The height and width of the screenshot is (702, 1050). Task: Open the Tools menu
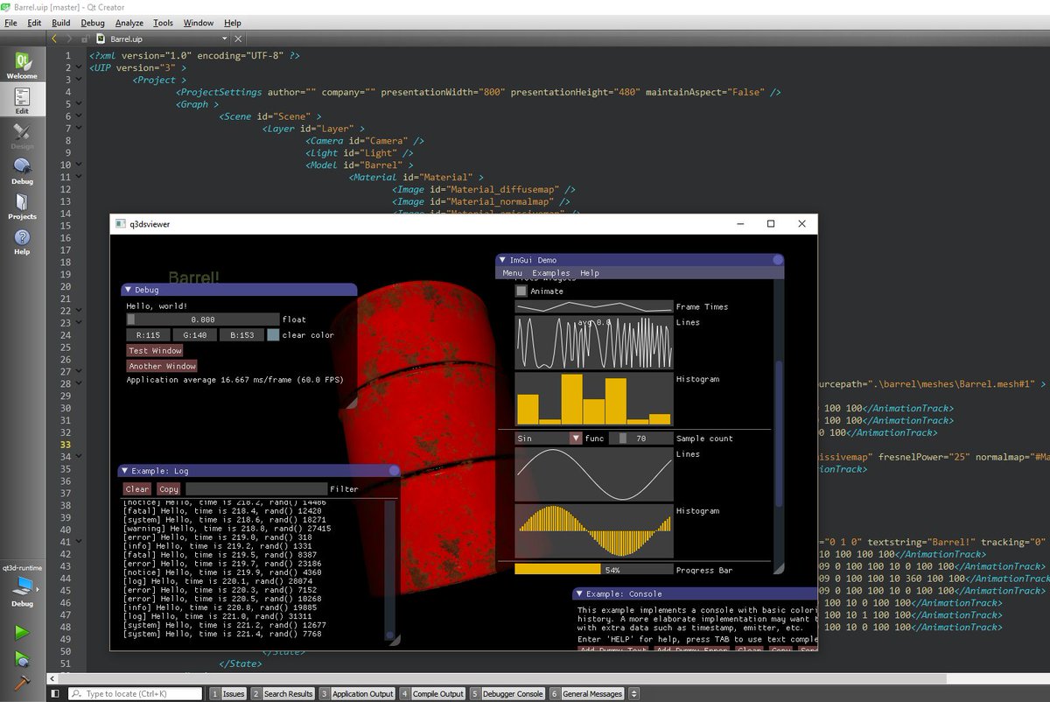point(163,23)
